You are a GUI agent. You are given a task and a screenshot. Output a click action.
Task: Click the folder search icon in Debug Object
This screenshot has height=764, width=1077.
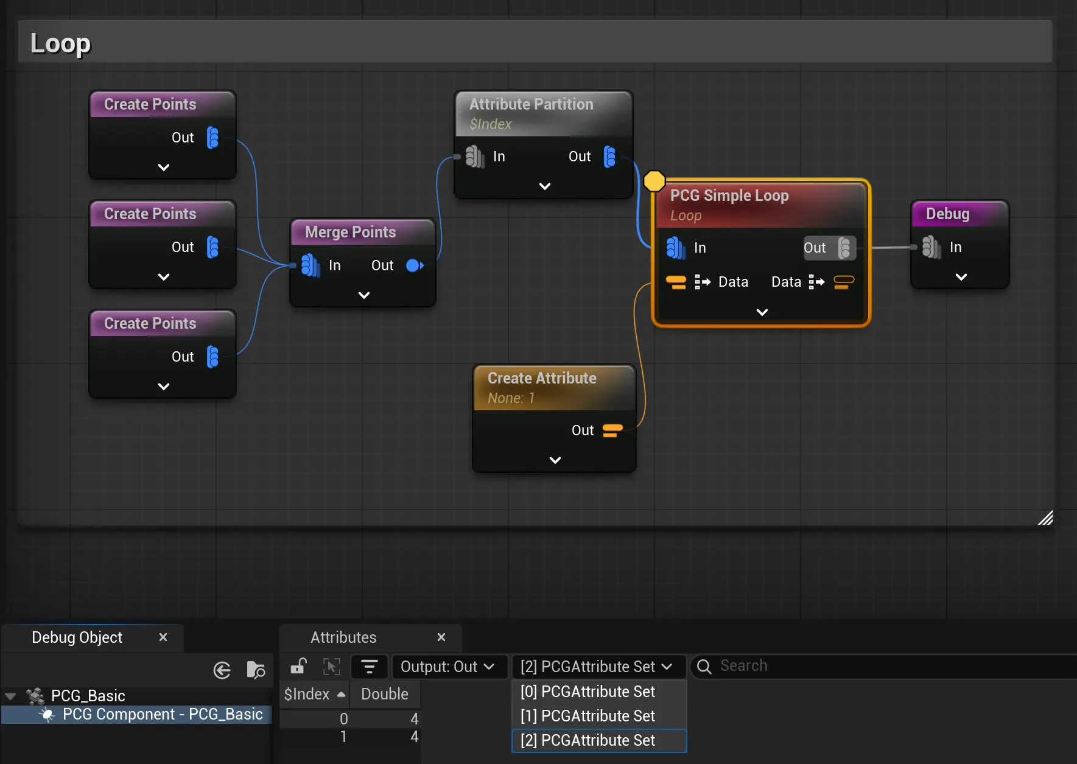(x=256, y=670)
